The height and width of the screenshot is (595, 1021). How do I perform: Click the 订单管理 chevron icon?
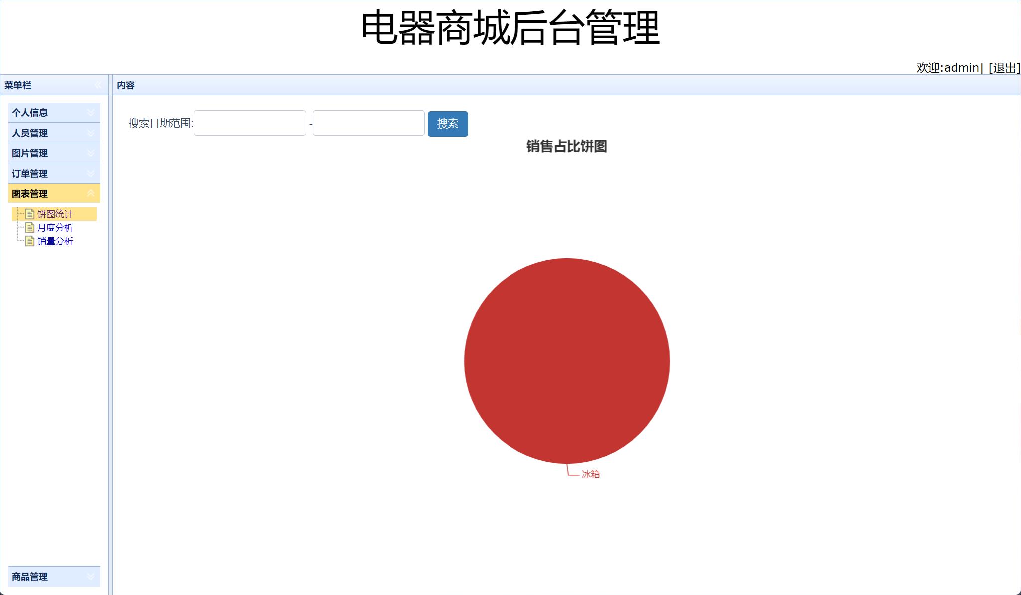[91, 173]
